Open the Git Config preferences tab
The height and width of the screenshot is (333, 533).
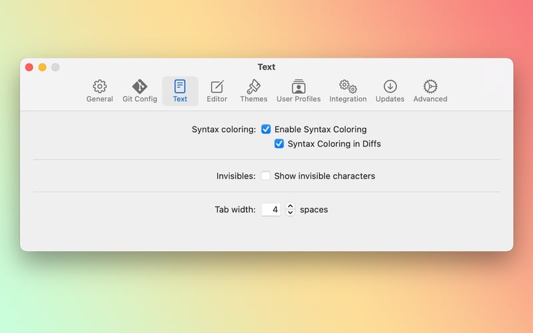pyautogui.click(x=140, y=91)
